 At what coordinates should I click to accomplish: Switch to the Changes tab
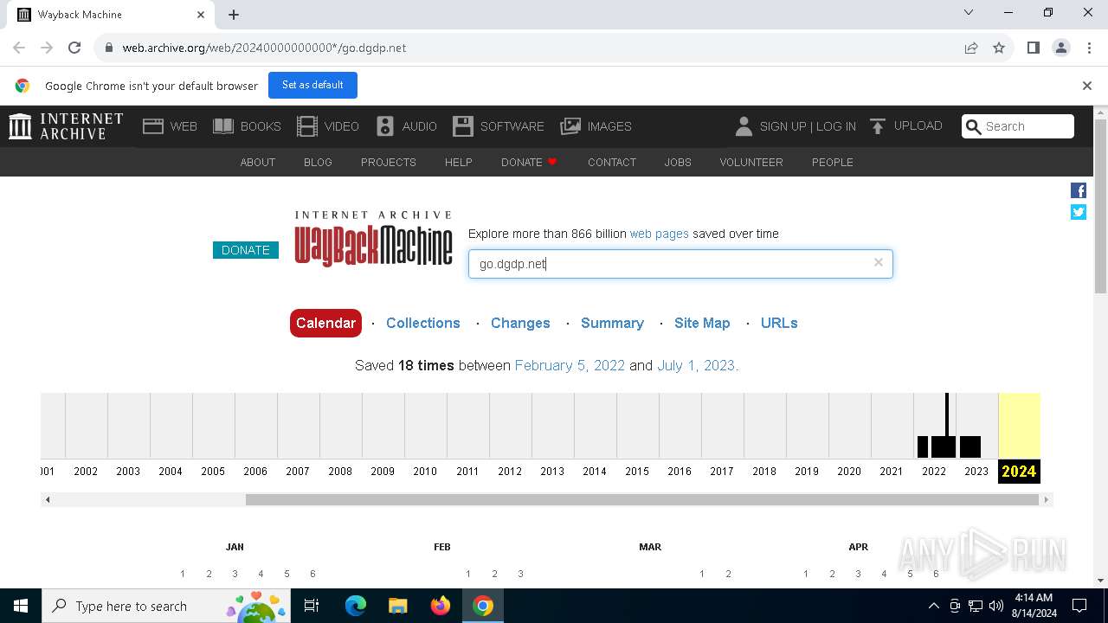520,323
